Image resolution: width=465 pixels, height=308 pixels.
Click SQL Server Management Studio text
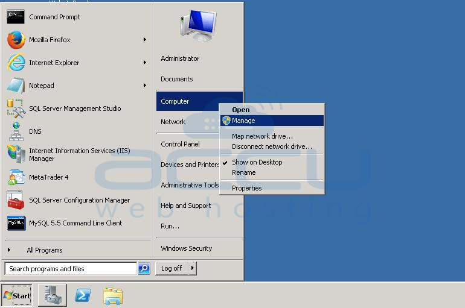click(x=75, y=108)
